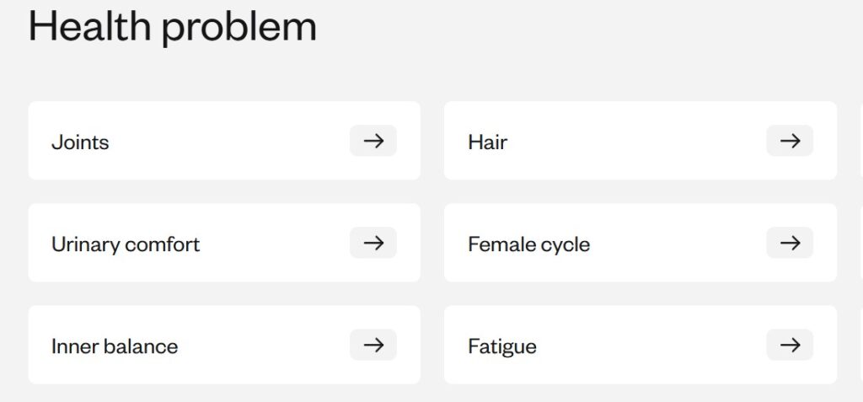
Task: Open the Fatigue text link
Action: [x=502, y=346]
